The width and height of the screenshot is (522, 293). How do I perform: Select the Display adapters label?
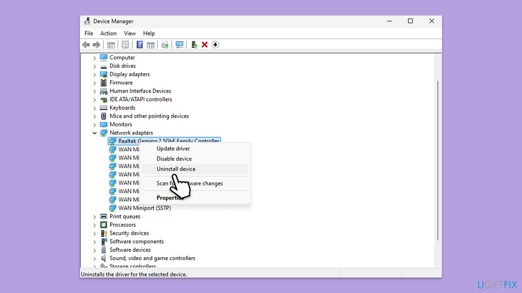[130, 74]
